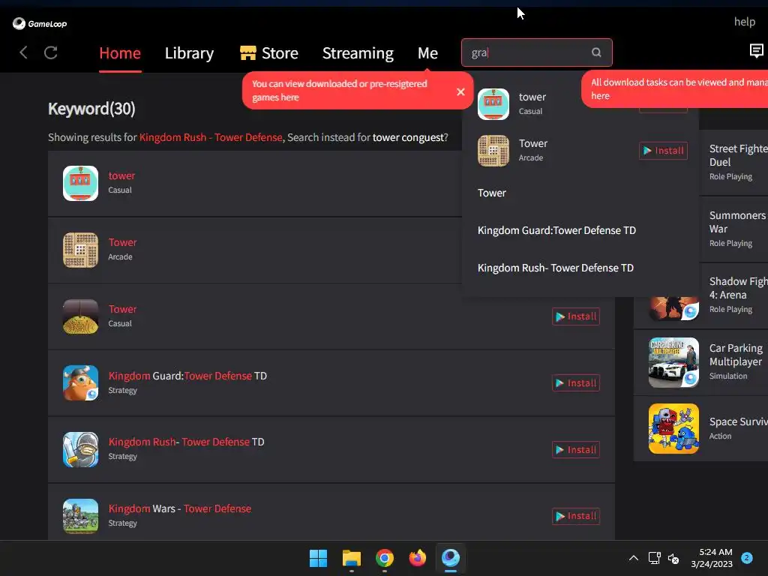The image size is (768, 576).
Task: Switch to the Library tab
Action: (x=189, y=53)
